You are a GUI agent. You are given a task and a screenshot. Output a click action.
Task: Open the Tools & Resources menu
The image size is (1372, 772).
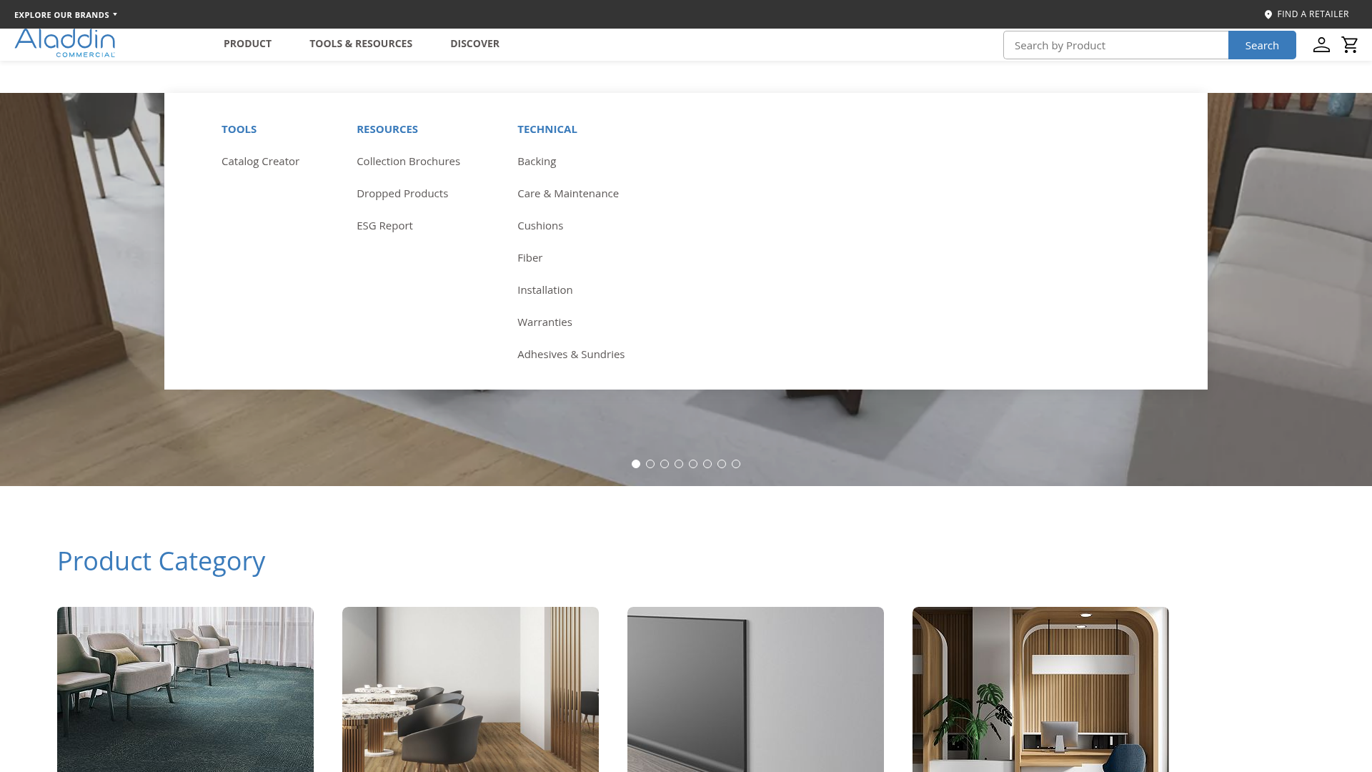[x=361, y=44]
